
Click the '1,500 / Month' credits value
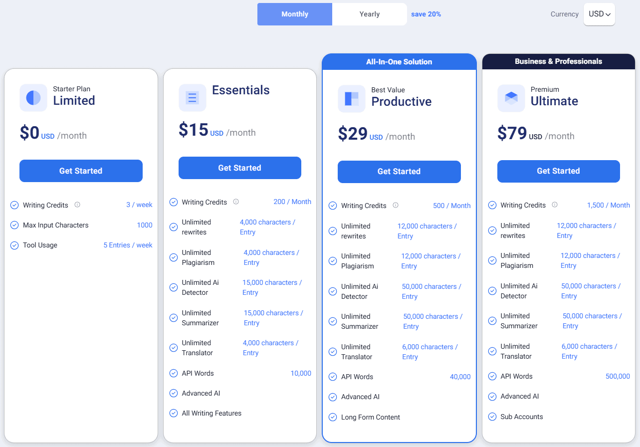point(609,205)
